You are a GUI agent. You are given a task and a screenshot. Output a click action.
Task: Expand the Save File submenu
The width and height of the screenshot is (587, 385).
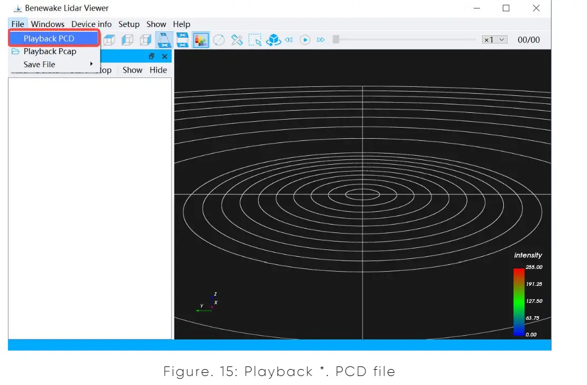54,65
